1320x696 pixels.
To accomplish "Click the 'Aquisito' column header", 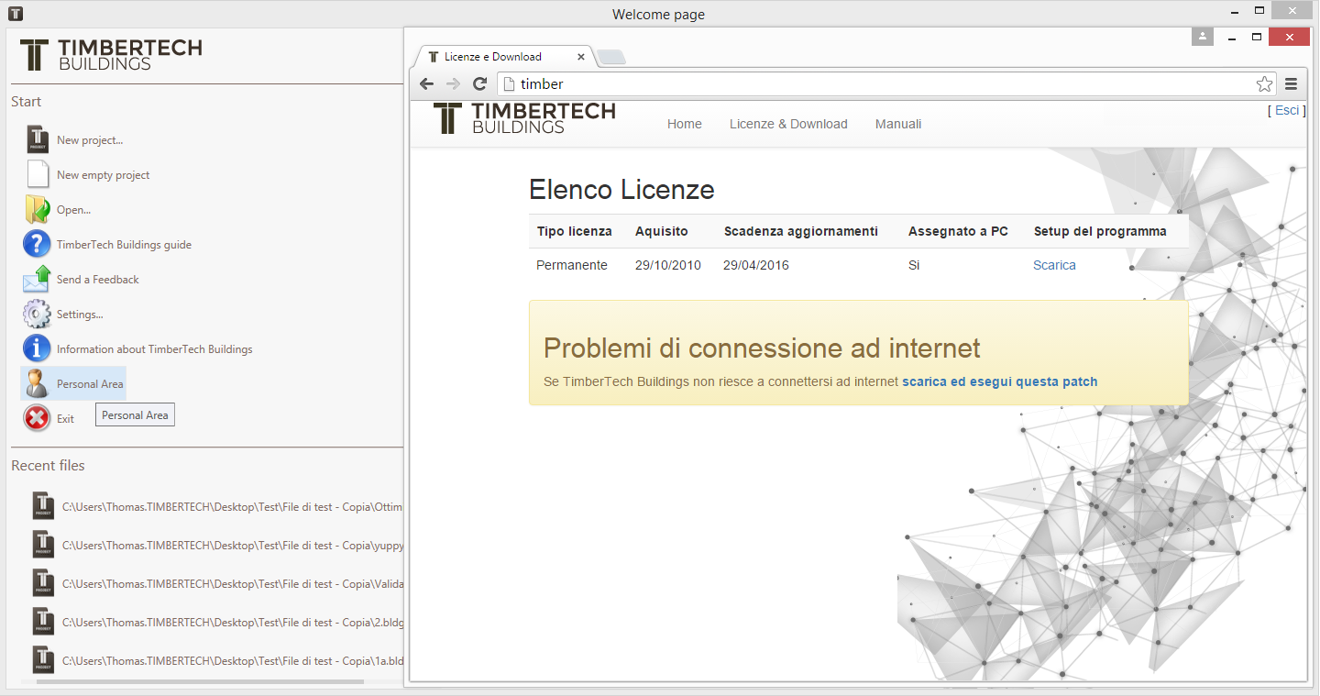I will (x=662, y=231).
